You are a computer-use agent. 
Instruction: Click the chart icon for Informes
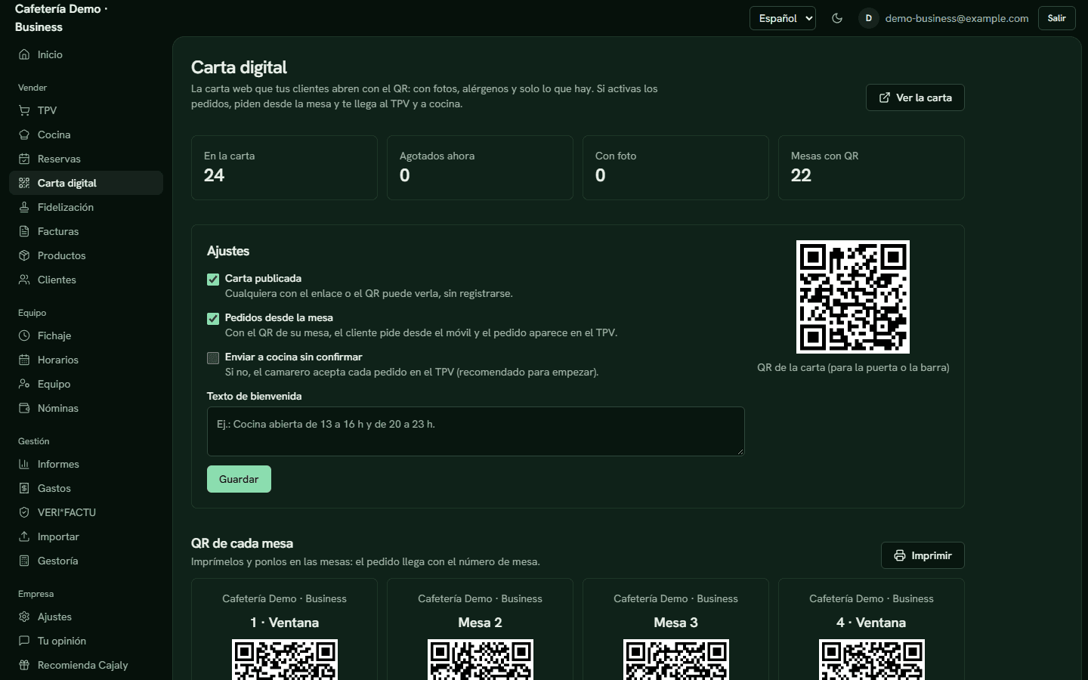click(x=24, y=464)
